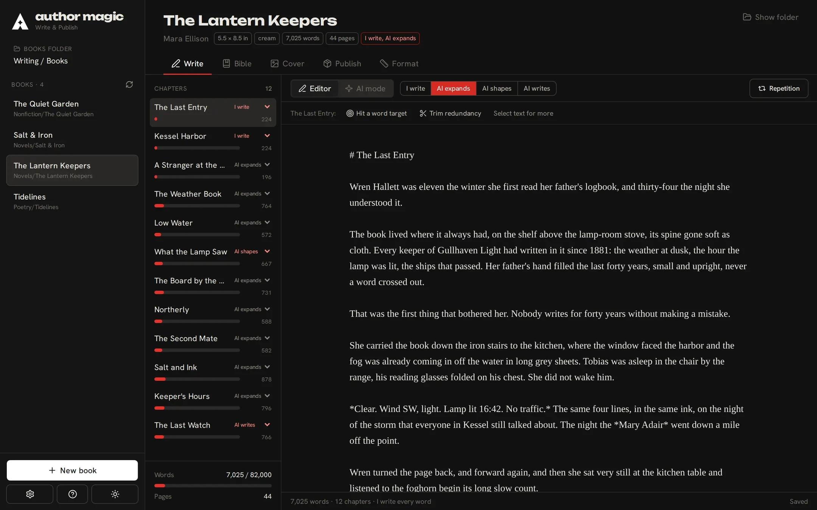Screen dimensions: 817x510
Task: Click Hit a word target
Action: pos(376,113)
